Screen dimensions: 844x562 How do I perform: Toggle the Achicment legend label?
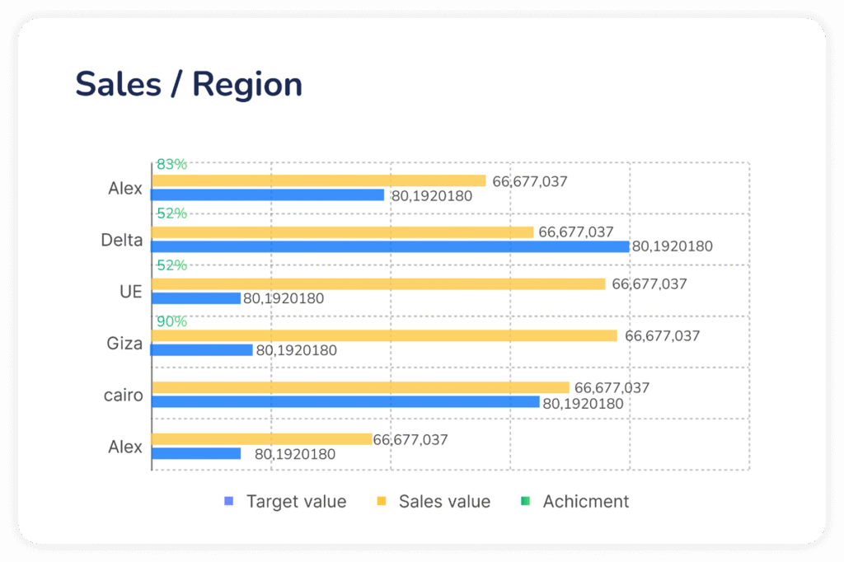585,502
